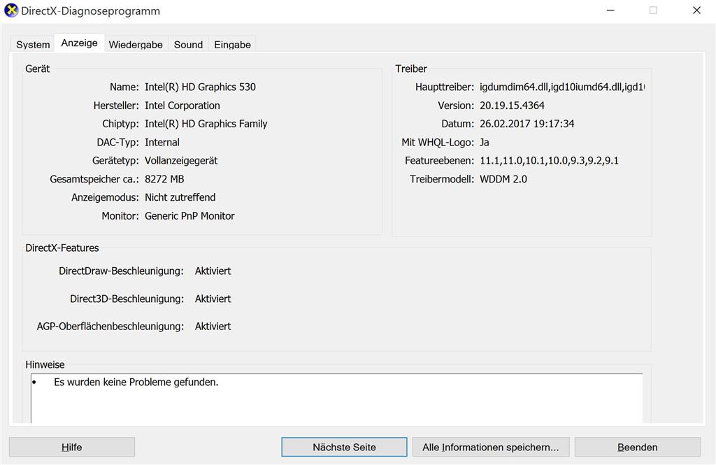The image size is (716, 465).
Task: Click the note Es wurden keine Probleme gefunden
Action: [x=136, y=382]
